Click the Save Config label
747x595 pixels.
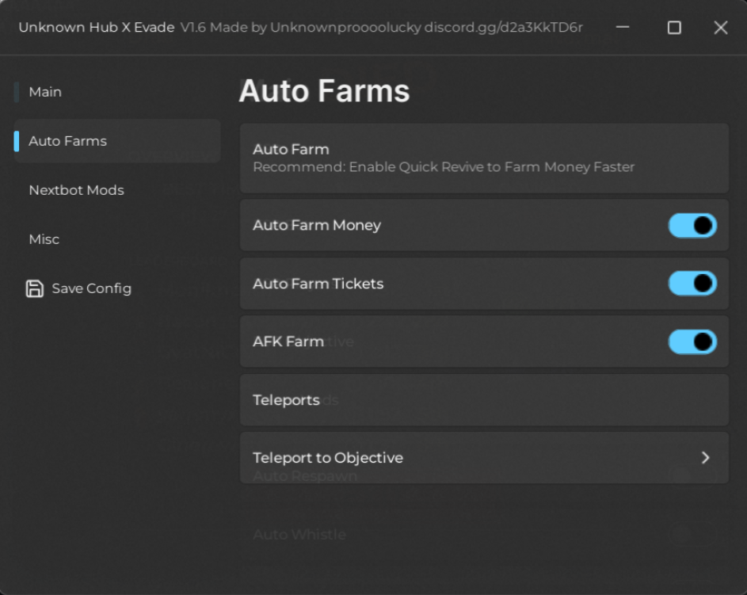coord(91,288)
